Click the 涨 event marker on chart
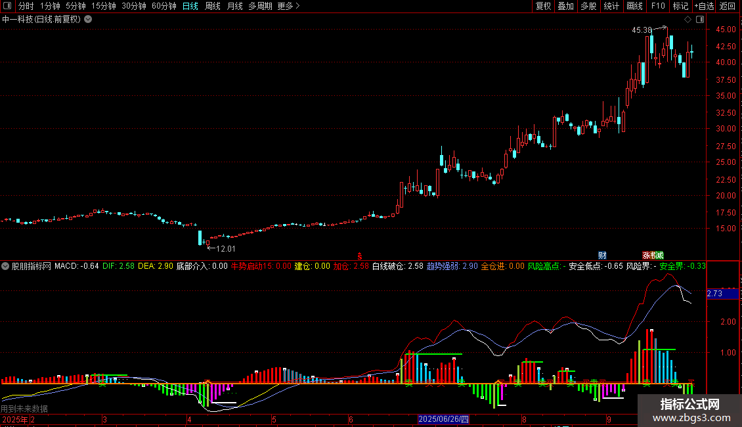This screenshot has width=742, height=427. pos(645,256)
